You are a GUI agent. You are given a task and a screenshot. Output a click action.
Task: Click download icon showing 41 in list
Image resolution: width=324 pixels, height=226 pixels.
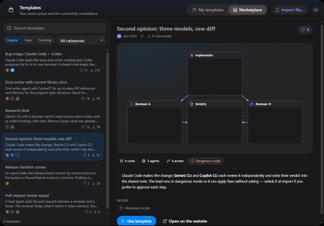tap(93, 155)
